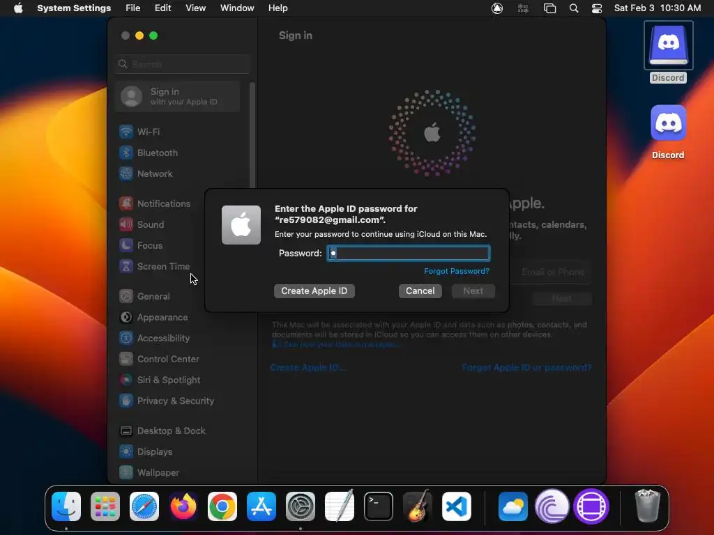This screenshot has height=535, width=714.
Task: Click the date and time in menu bar
Action: point(657,8)
